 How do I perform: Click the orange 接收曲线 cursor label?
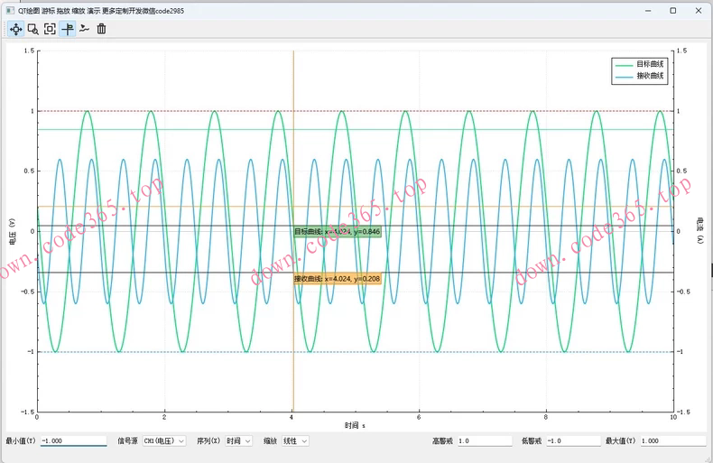coord(337,279)
